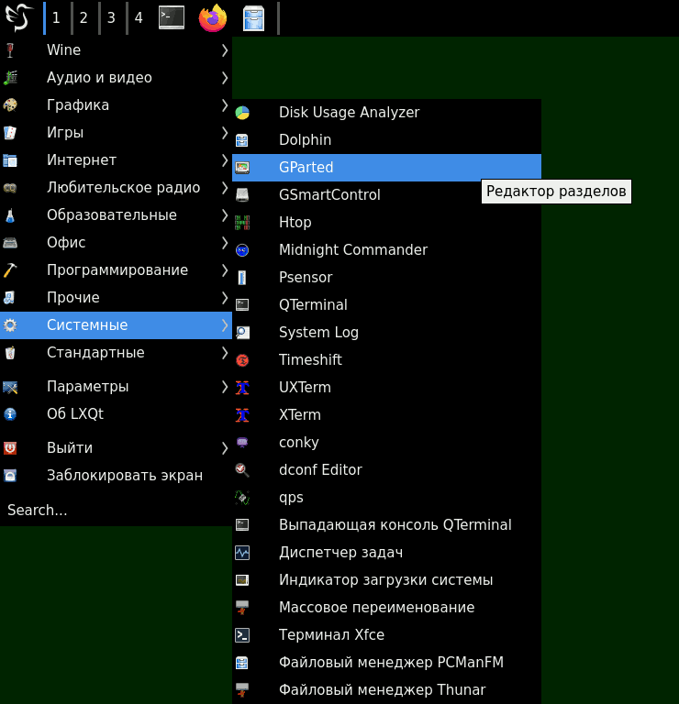The width and height of the screenshot is (679, 704).
Task: Click the Программирование hammer icon
Action: coord(10,269)
